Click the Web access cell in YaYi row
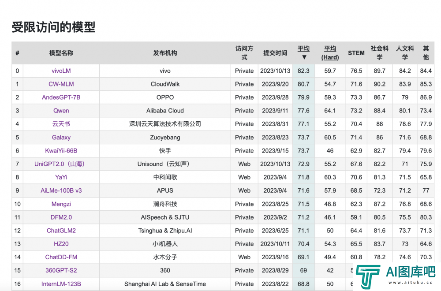 point(244,177)
